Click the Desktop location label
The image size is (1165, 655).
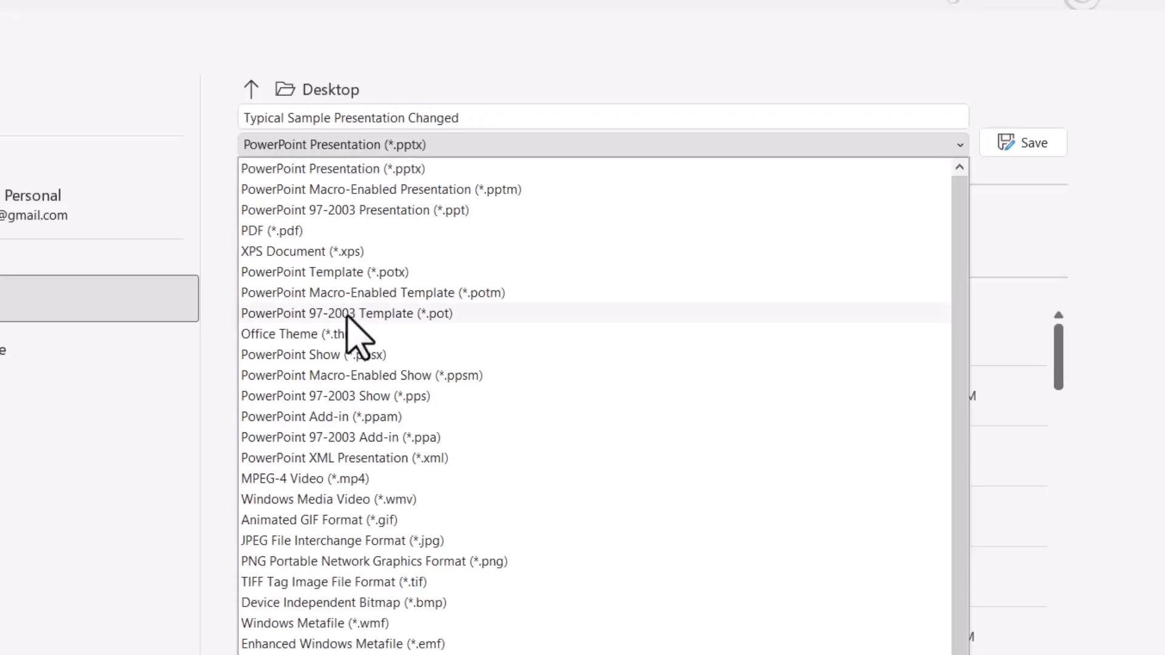(331, 90)
